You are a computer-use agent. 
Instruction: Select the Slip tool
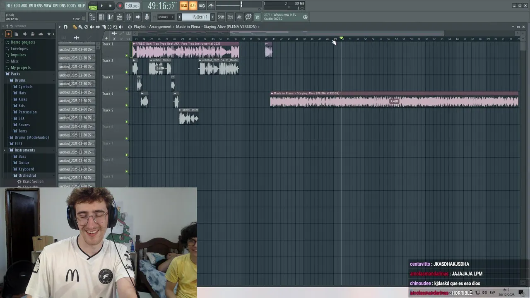click(98, 27)
